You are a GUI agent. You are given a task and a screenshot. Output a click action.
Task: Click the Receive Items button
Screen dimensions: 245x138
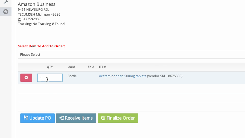coord(76,118)
